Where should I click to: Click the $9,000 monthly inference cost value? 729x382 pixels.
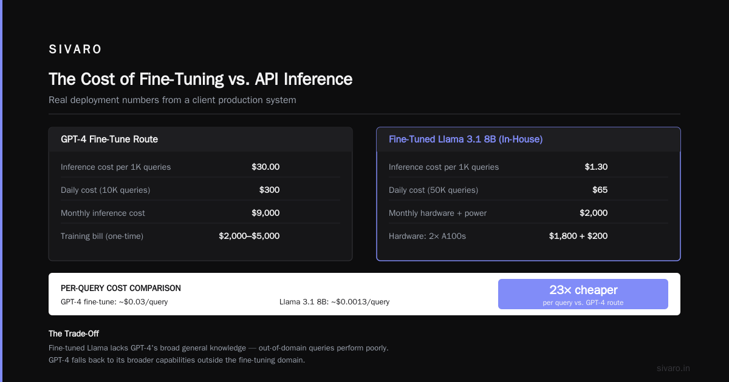(265, 213)
